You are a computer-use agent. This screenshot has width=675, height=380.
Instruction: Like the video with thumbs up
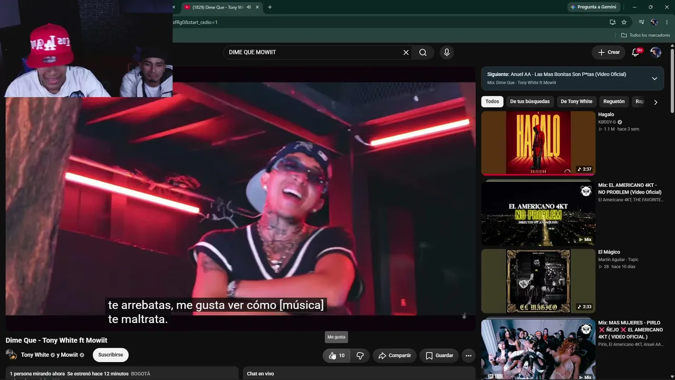coord(336,355)
